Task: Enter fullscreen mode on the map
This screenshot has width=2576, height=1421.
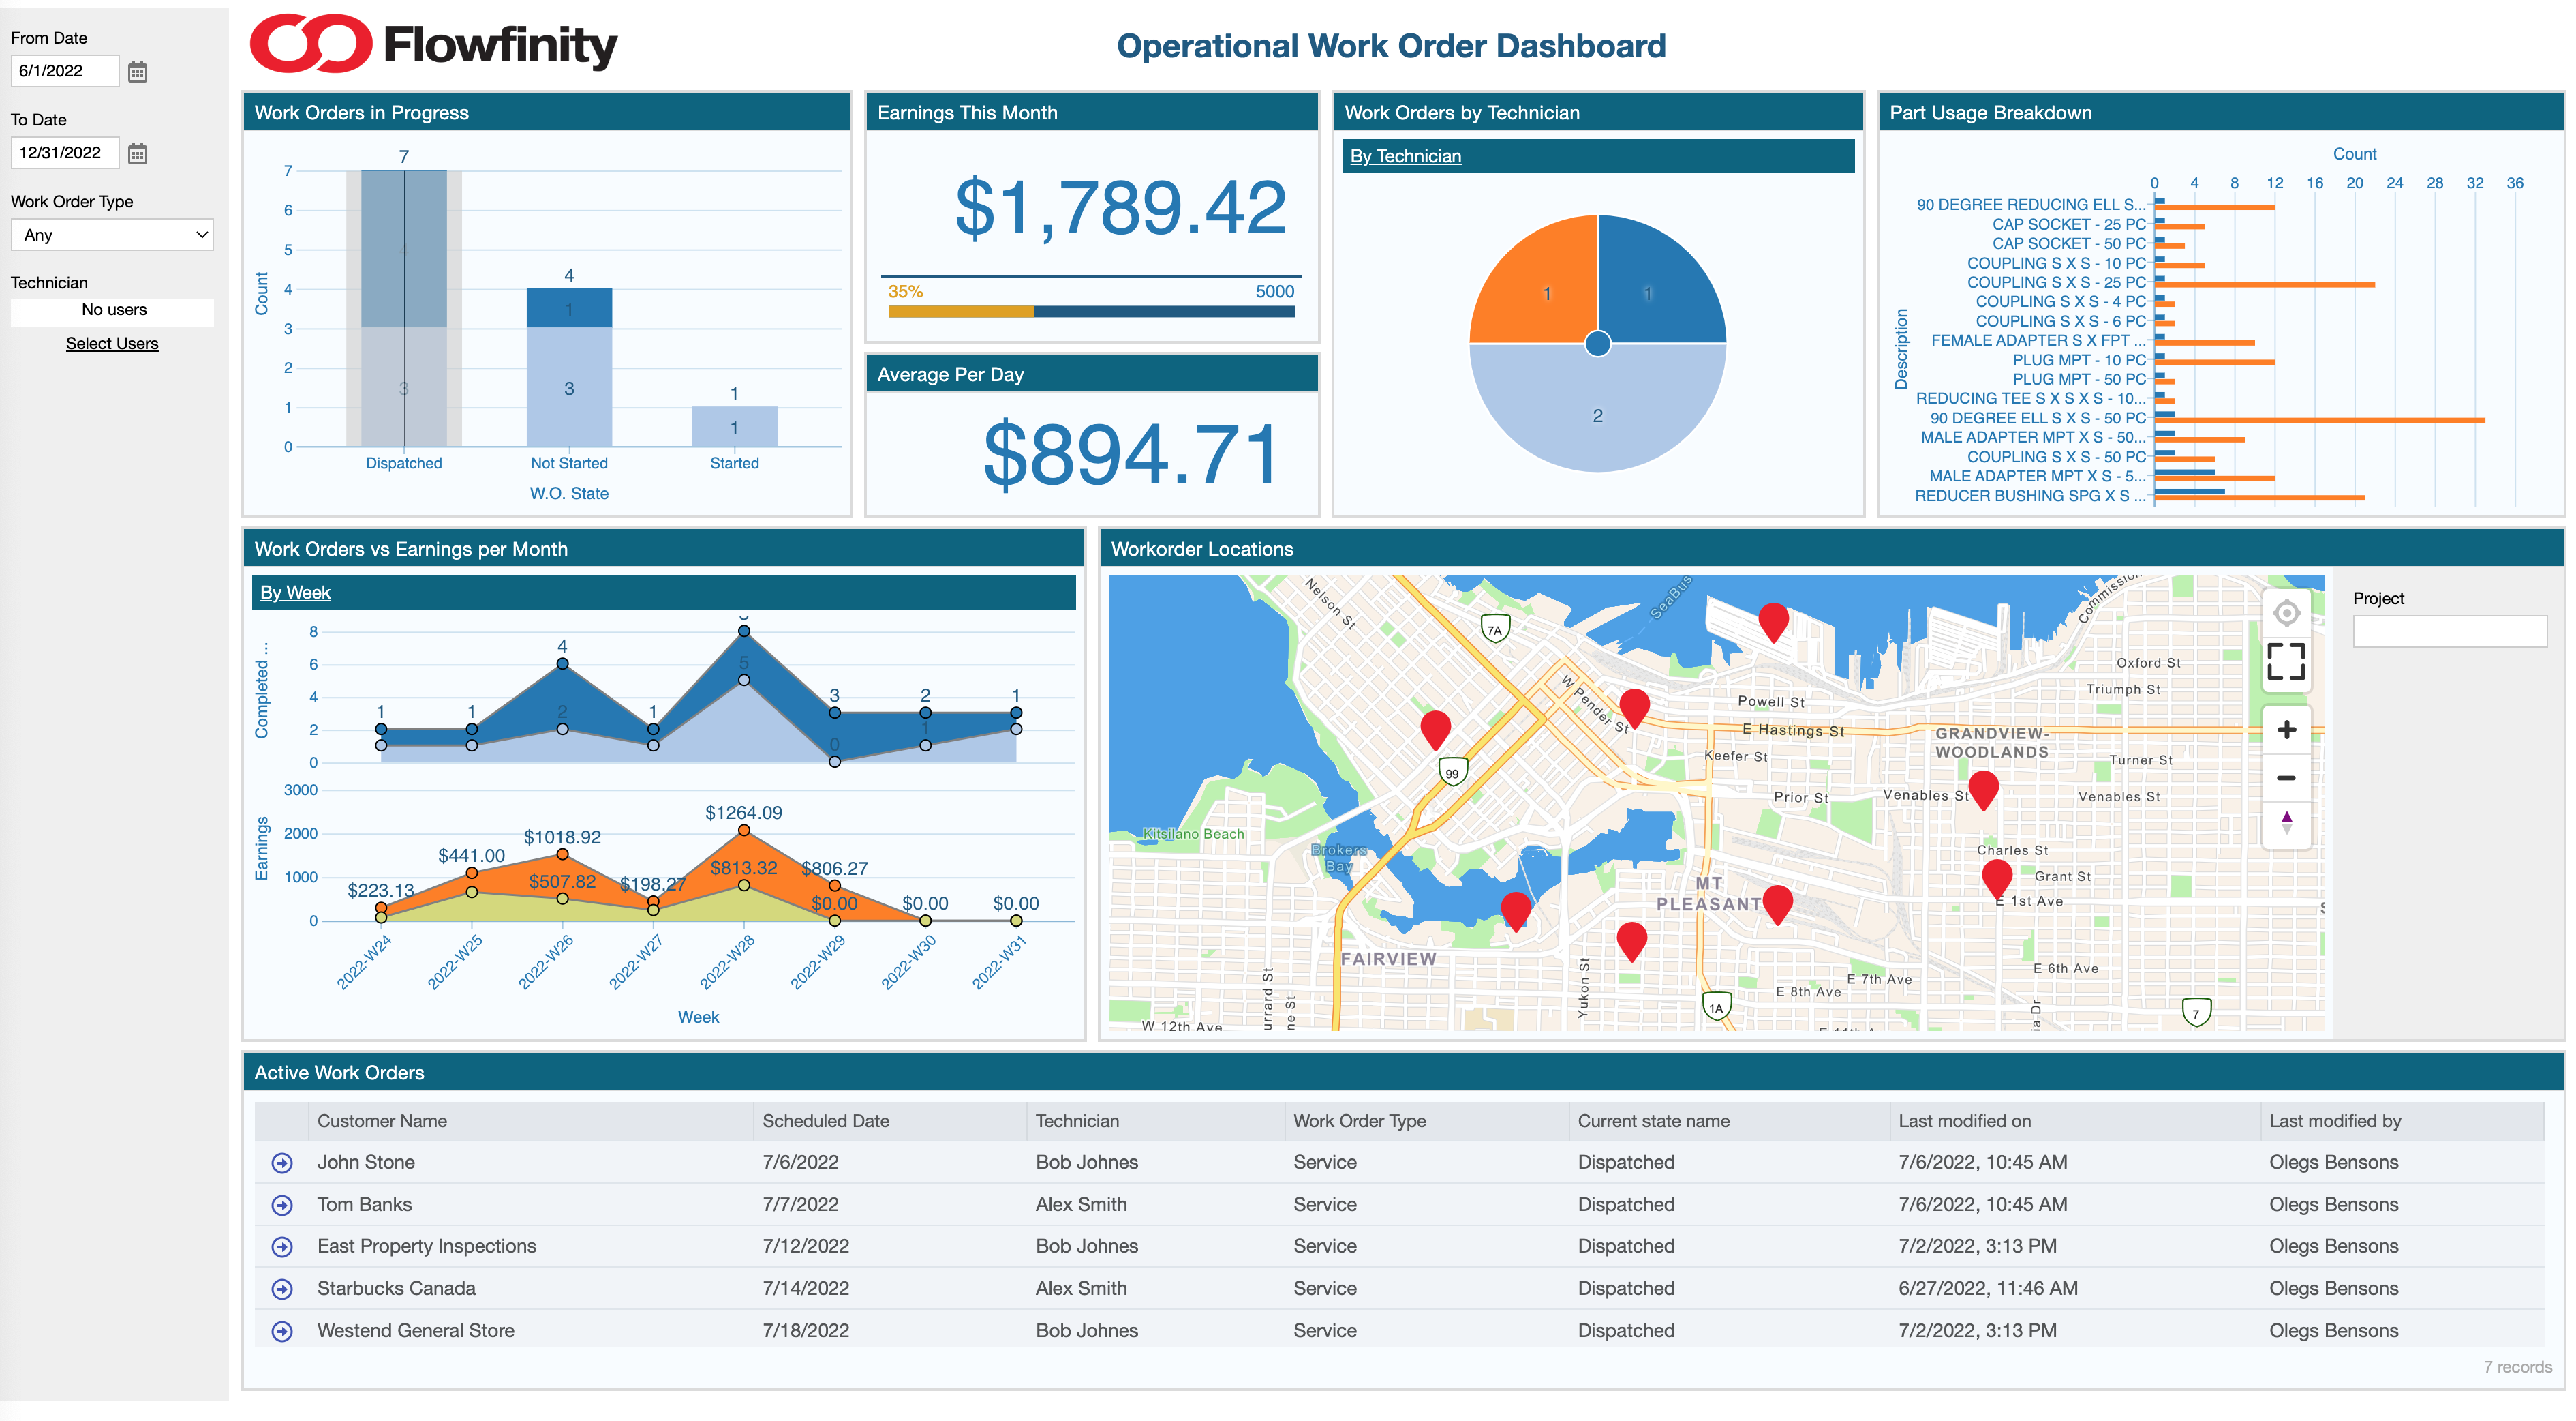Action: point(2286,661)
